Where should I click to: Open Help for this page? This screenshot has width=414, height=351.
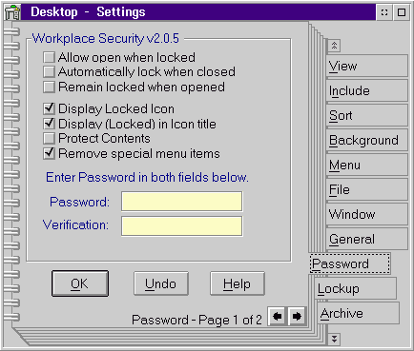click(x=238, y=283)
